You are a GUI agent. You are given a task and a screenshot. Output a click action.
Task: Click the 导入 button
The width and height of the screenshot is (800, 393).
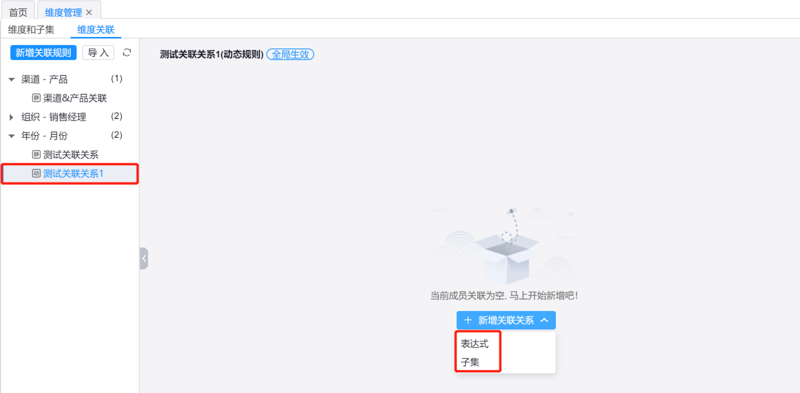(x=98, y=53)
